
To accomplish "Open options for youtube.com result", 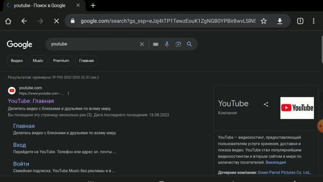I will tap(68, 94).
